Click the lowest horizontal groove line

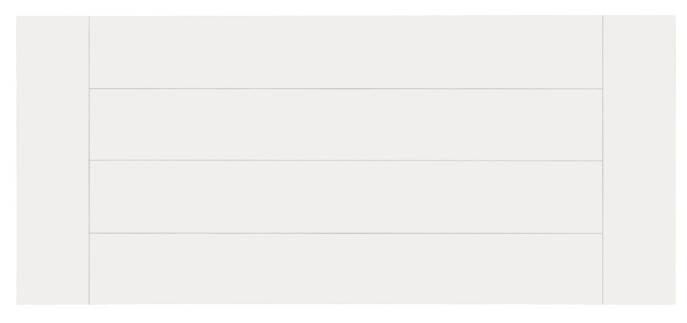tap(346, 233)
